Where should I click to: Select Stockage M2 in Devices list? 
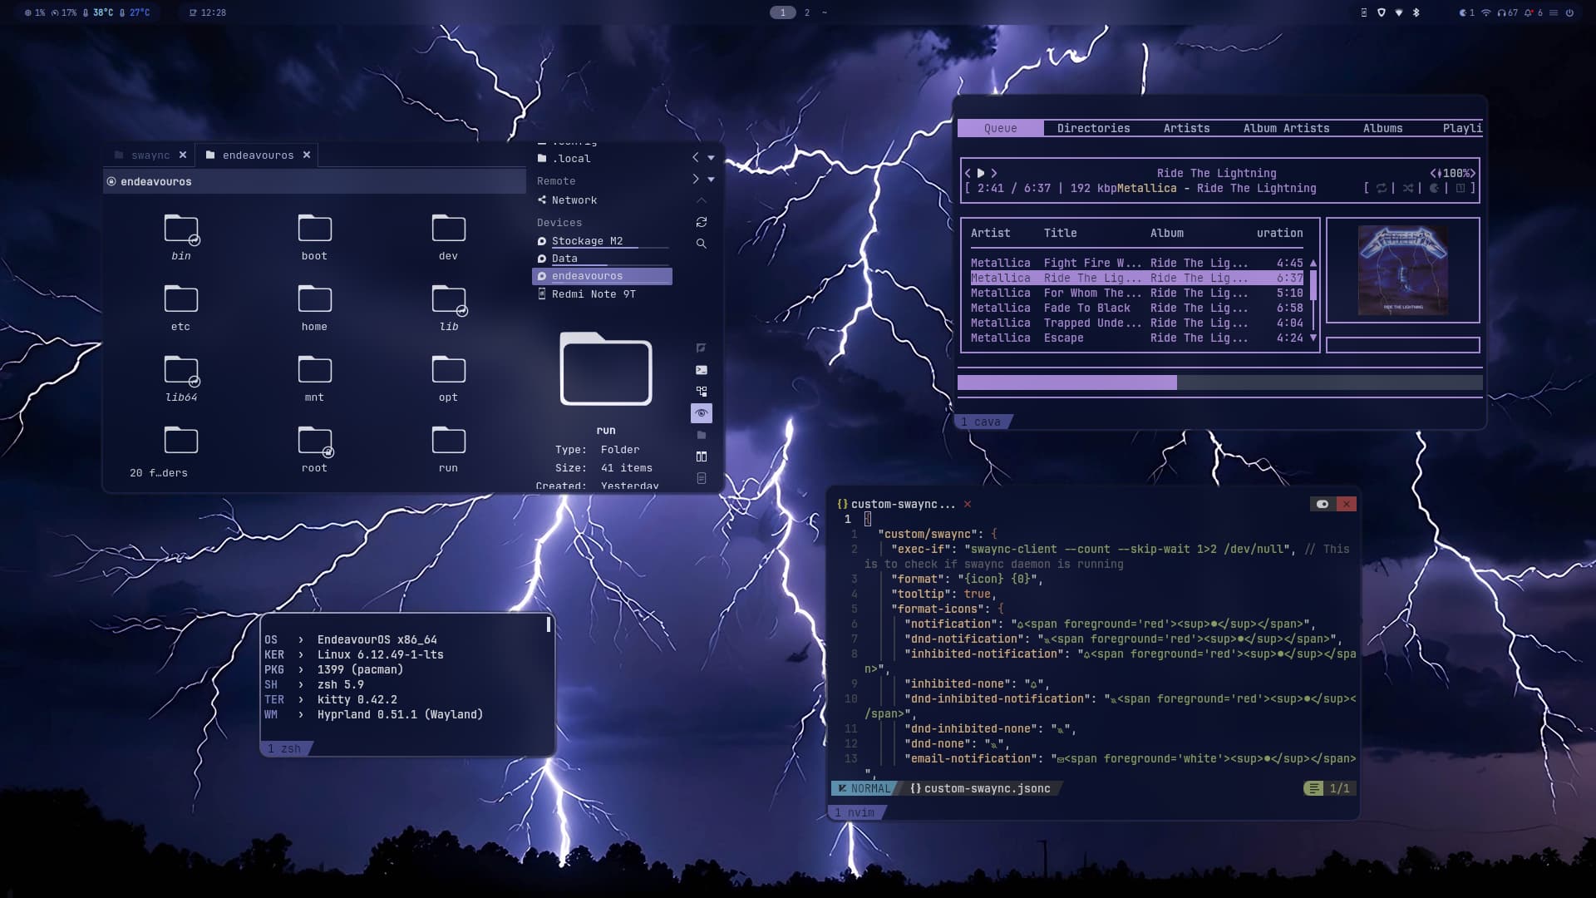tap(587, 241)
